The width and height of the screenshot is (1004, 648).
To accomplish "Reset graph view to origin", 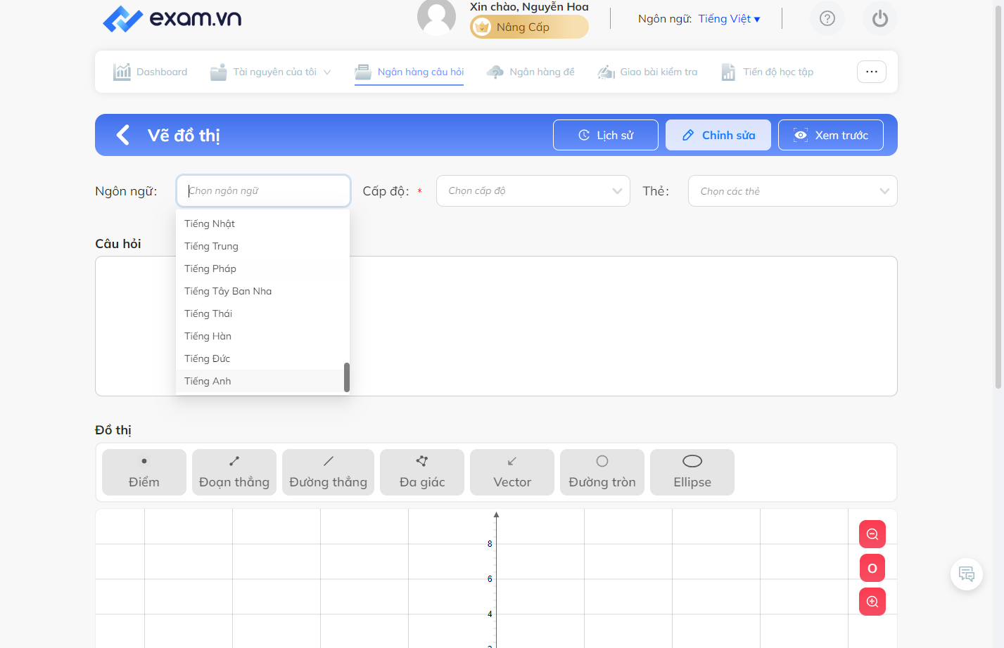I will click(872, 568).
